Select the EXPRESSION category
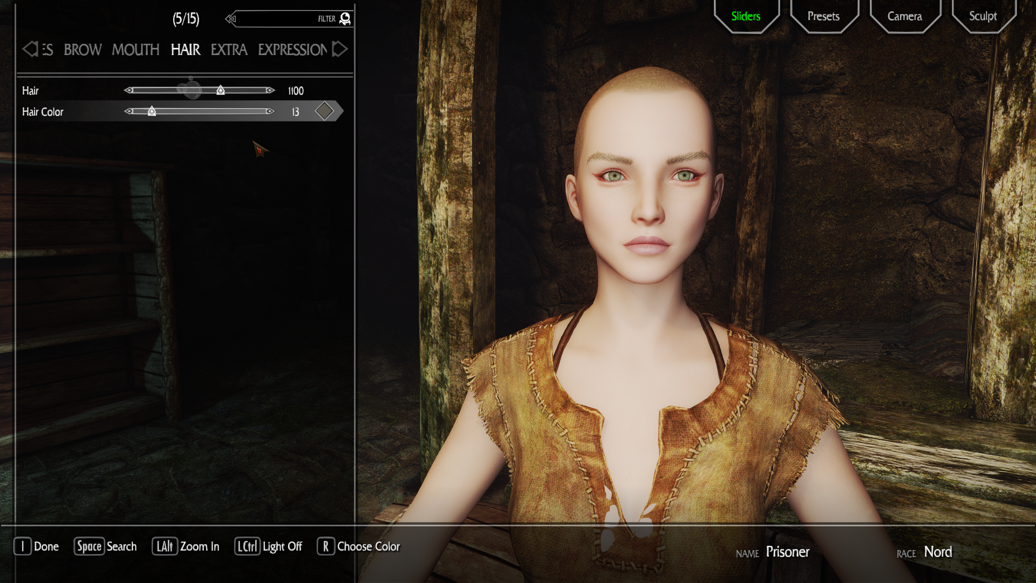This screenshot has width=1036, height=583. [292, 50]
